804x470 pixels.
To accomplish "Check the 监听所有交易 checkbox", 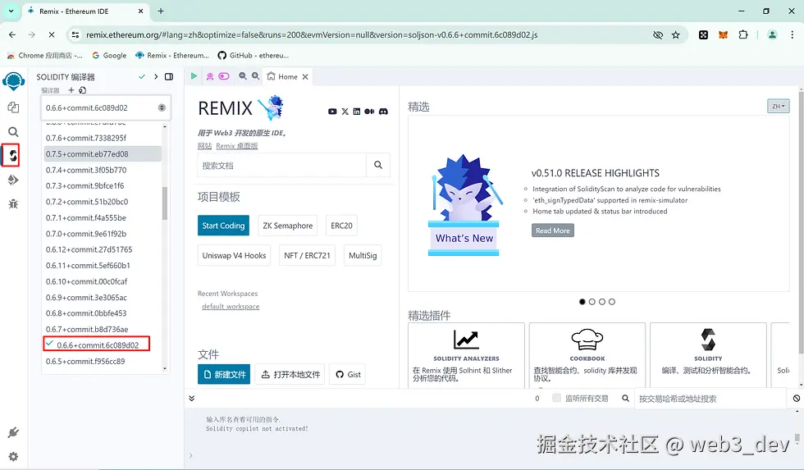I will tap(556, 399).
